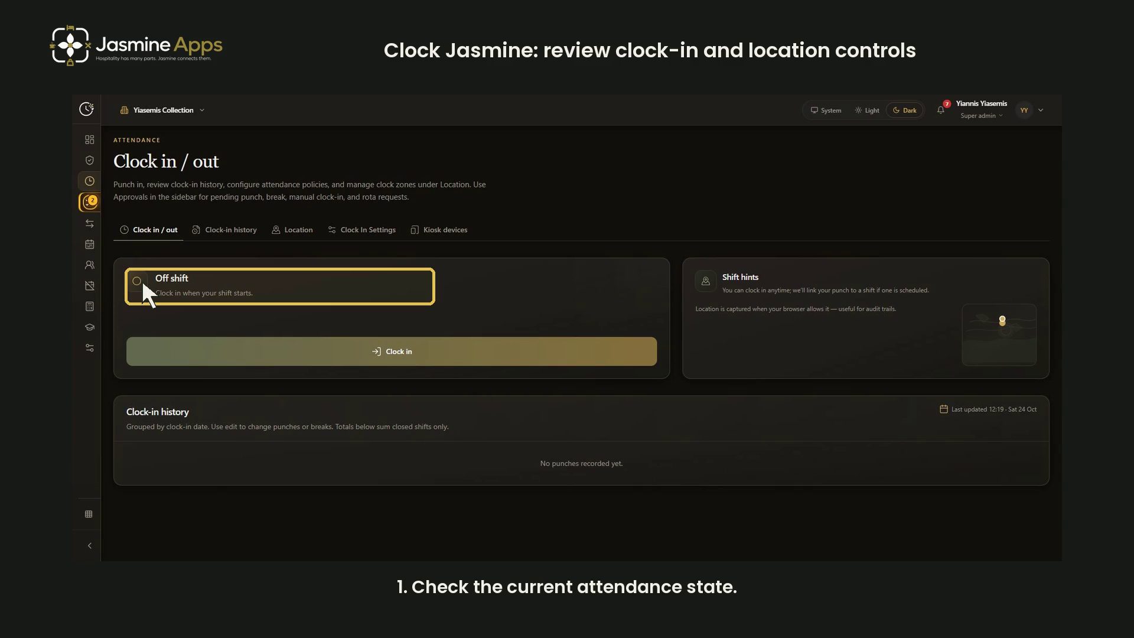This screenshot has height=638, width=1134.
Task: Open the people icon in sidebar
Action: point(89,265)
